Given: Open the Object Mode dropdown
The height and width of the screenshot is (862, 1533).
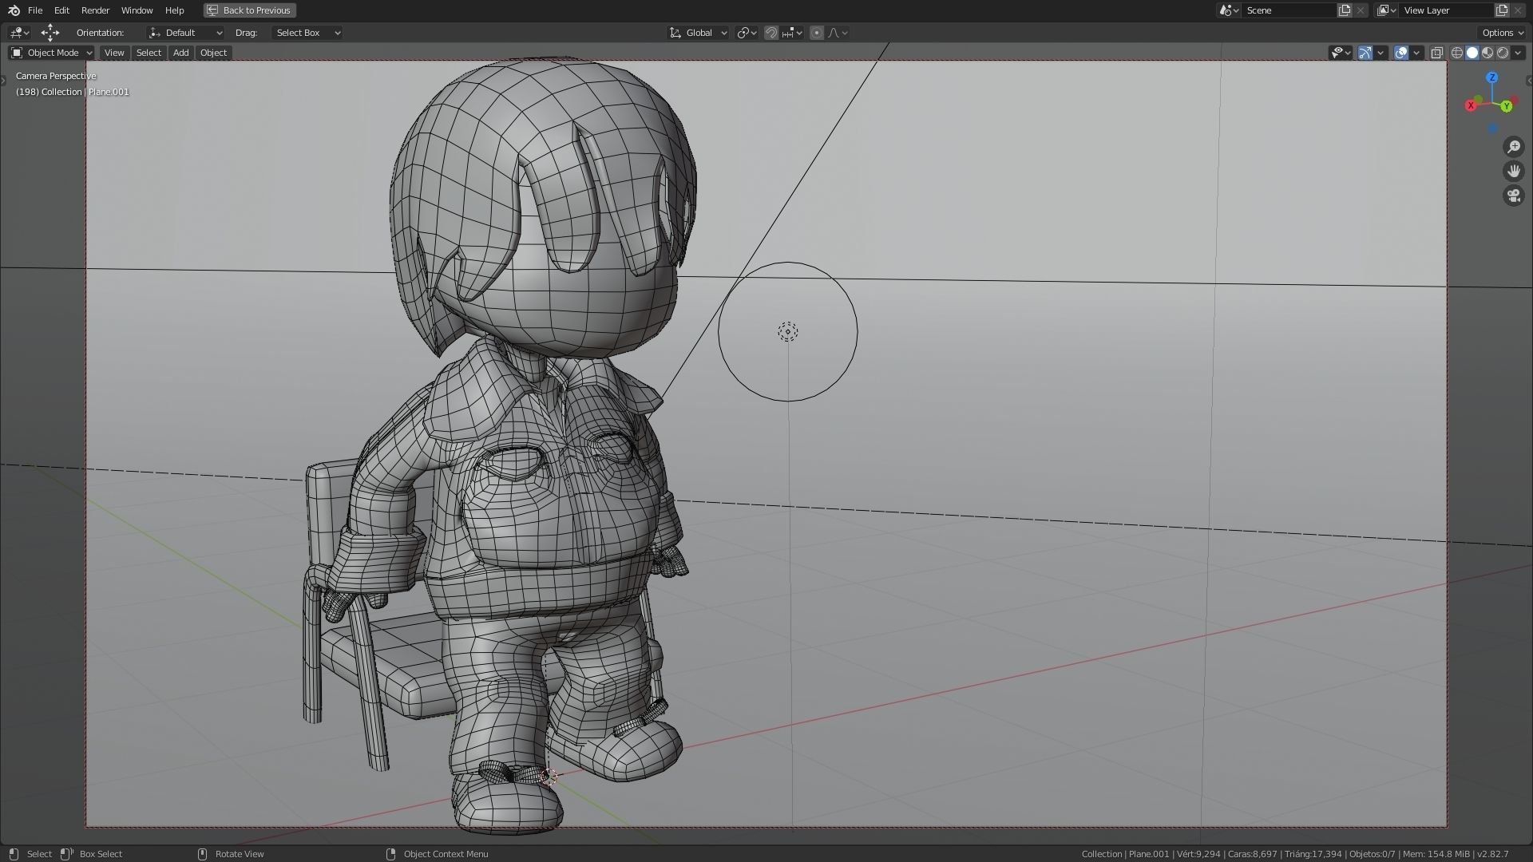Looking at the screenshot, I should [52, 53].
